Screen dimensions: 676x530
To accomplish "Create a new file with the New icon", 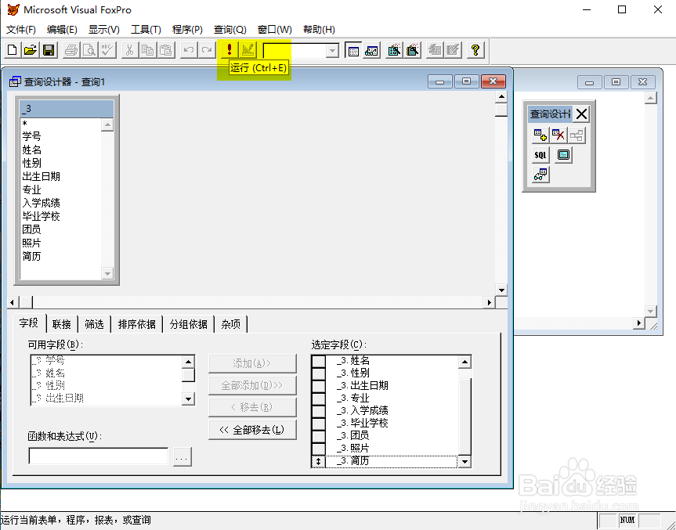I will pos(12,50).
